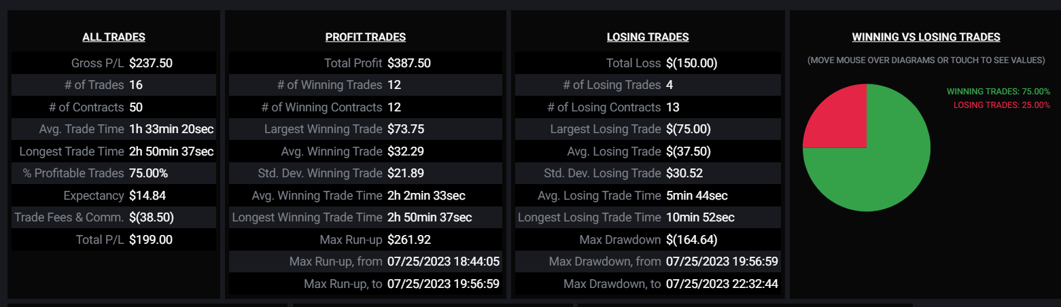Screen dimensions: 1061x307
Task: Click the LOSING TRADES: 25.00% legend entry
Action: click(1002, 105)
